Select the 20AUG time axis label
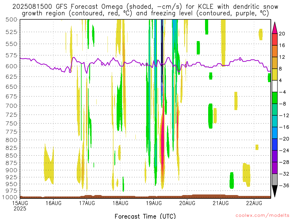The image size is (292, 219). (187, 203)
